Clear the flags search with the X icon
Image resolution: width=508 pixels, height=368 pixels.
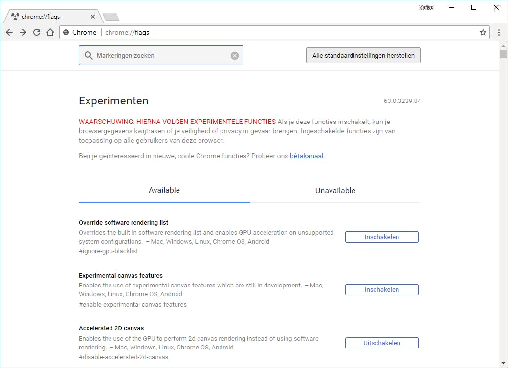235,56
